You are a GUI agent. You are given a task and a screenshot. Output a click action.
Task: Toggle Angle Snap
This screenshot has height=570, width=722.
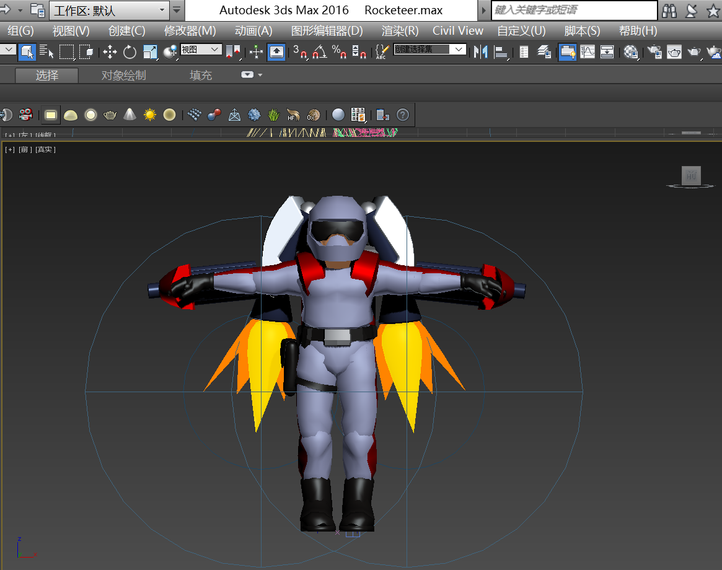click(x=320, y=51)
